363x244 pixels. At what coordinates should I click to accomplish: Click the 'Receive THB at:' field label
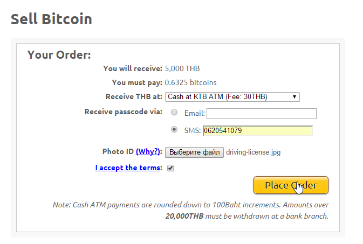[x=134, y=97]
